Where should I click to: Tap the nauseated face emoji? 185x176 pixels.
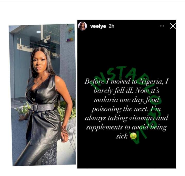(133, 136)
